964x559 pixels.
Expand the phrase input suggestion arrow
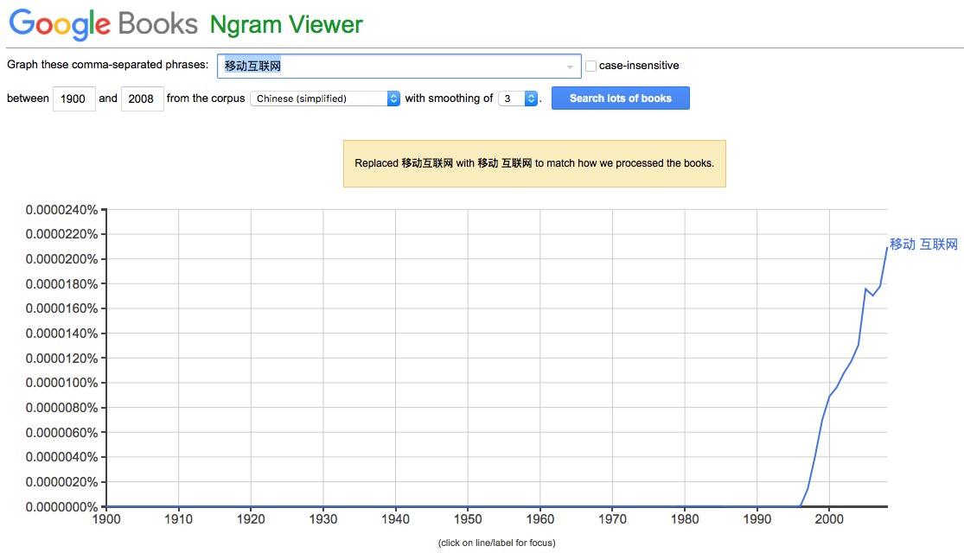[570, 67]
